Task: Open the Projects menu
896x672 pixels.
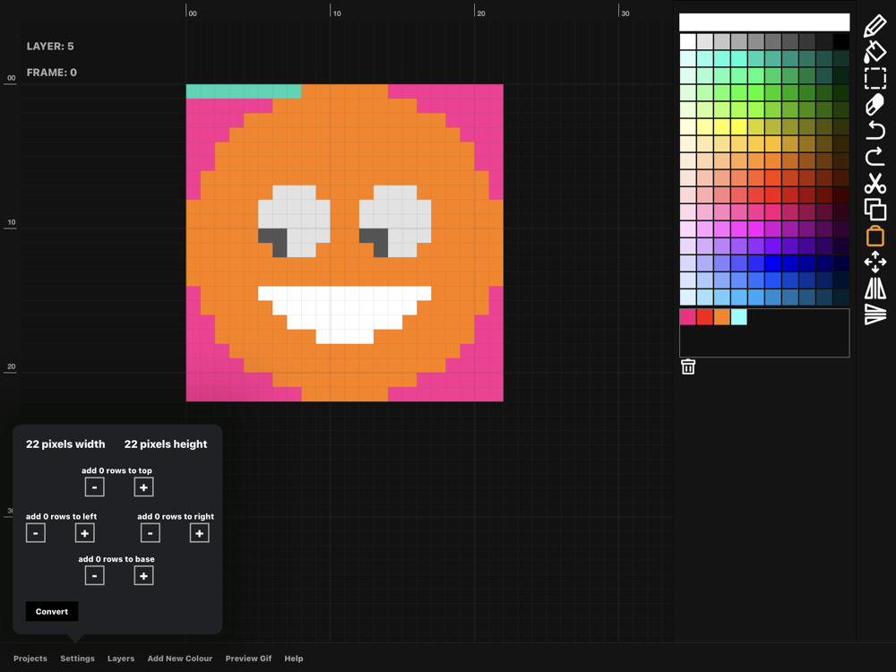Action: click(x=30, y=659)
